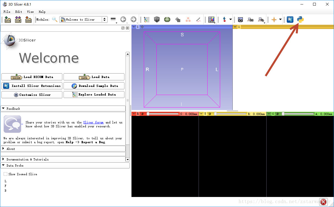This screenshot has height=207, width=334.
Task: Go to next module with forward arrow
Action: pyautogui.click(x=133, y=20)
